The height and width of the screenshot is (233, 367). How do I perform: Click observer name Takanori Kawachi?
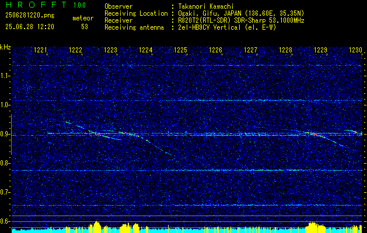click(x=206, y=6)
